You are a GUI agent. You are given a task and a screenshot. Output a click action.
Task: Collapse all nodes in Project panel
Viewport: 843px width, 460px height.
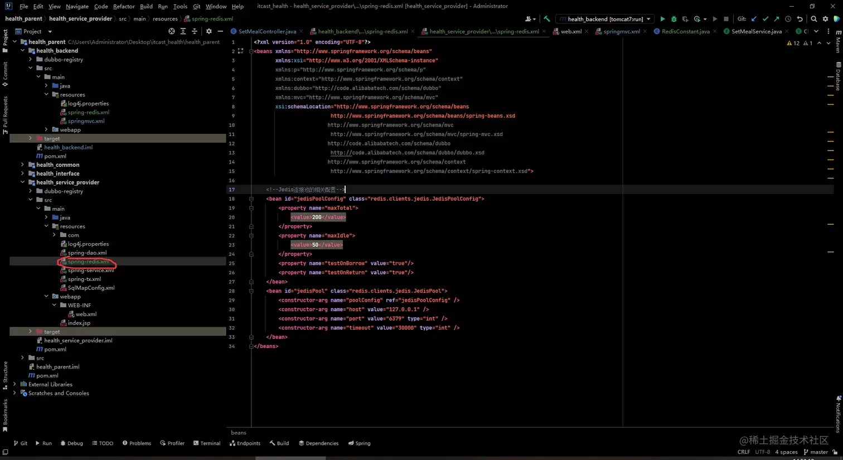tap(194, 32)
